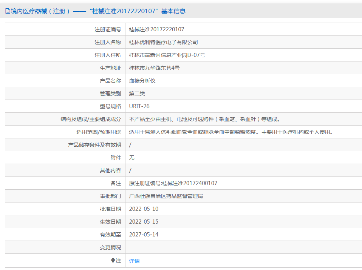Click the lightbulb icon next to 注
The width and height of the screenshot is (362, 270).
[113, 261]
